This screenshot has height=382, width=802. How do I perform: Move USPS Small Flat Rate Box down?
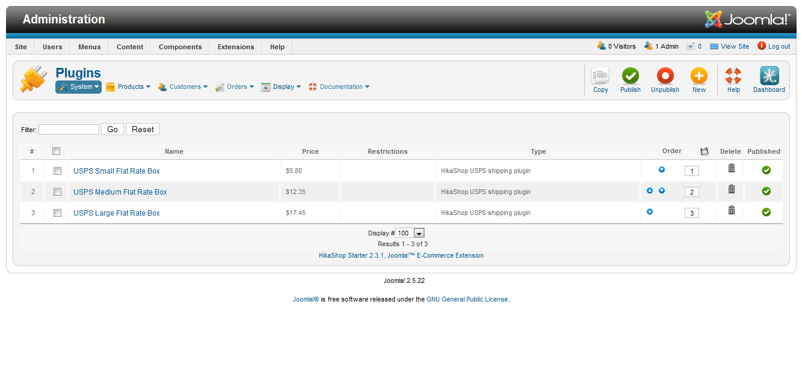coord(662,169)
